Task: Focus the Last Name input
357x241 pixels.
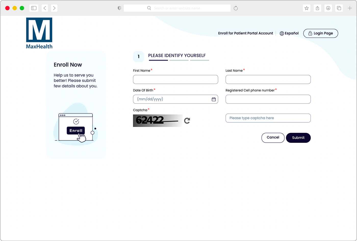Action: tap(268, 79)
